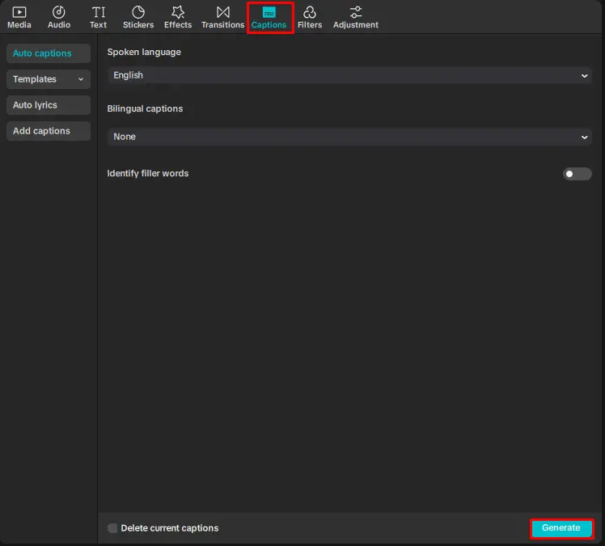Switch to Auto lyrics in sidebar
Viewport: 605px width, 546px height.
point(48,105)
